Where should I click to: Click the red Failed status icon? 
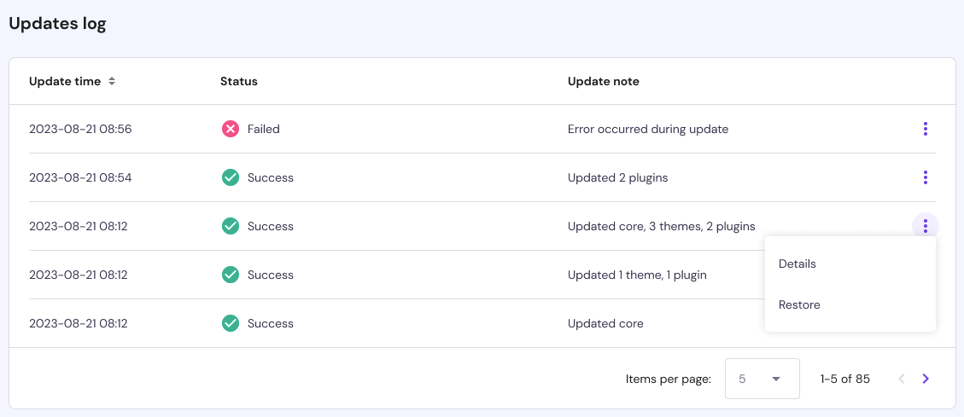(230, 130)
